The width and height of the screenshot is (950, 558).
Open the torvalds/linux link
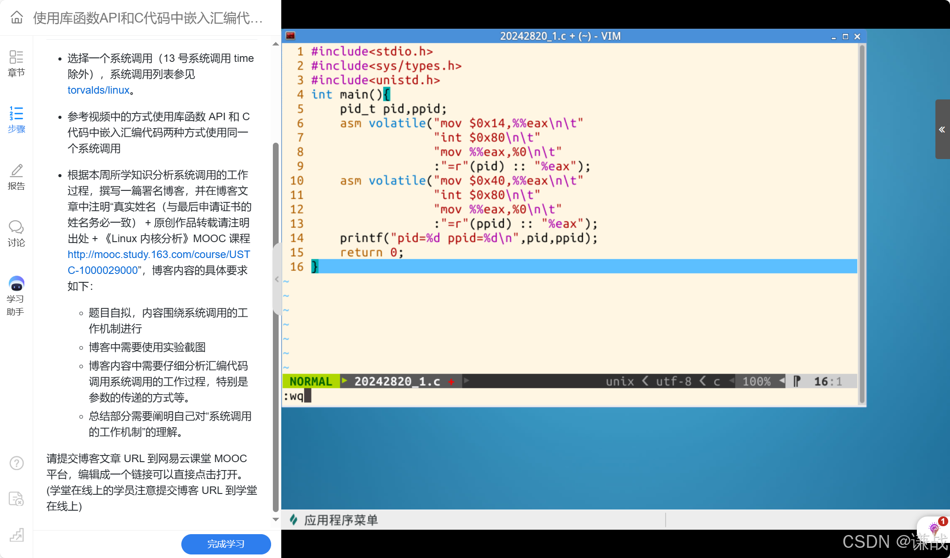98,90
